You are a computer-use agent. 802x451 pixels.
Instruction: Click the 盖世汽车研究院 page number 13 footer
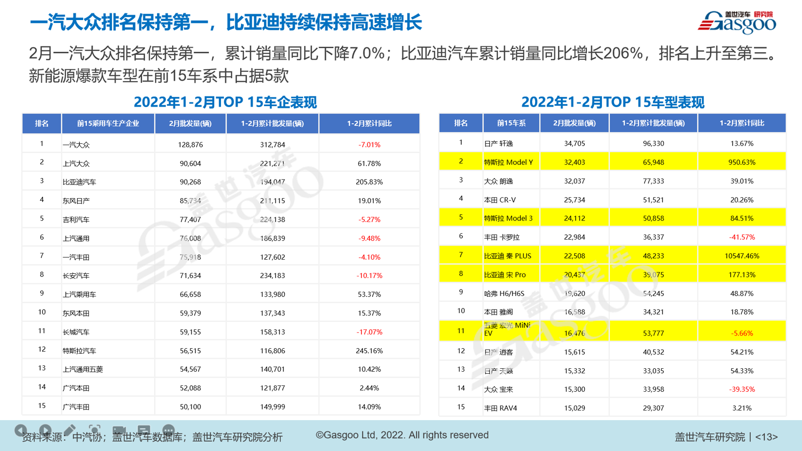click(726, 437)
